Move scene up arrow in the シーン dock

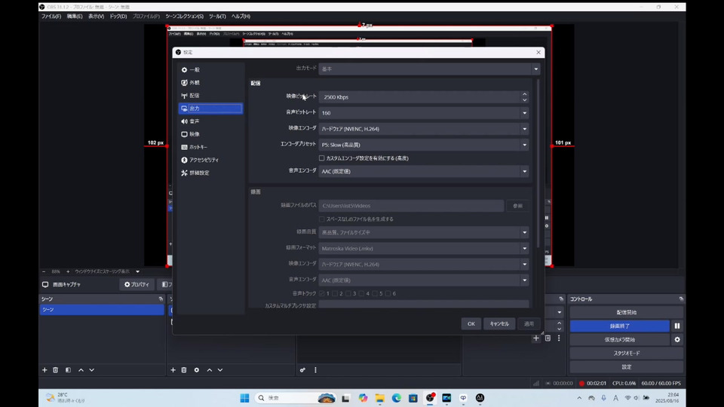click(x=81, y=370)
